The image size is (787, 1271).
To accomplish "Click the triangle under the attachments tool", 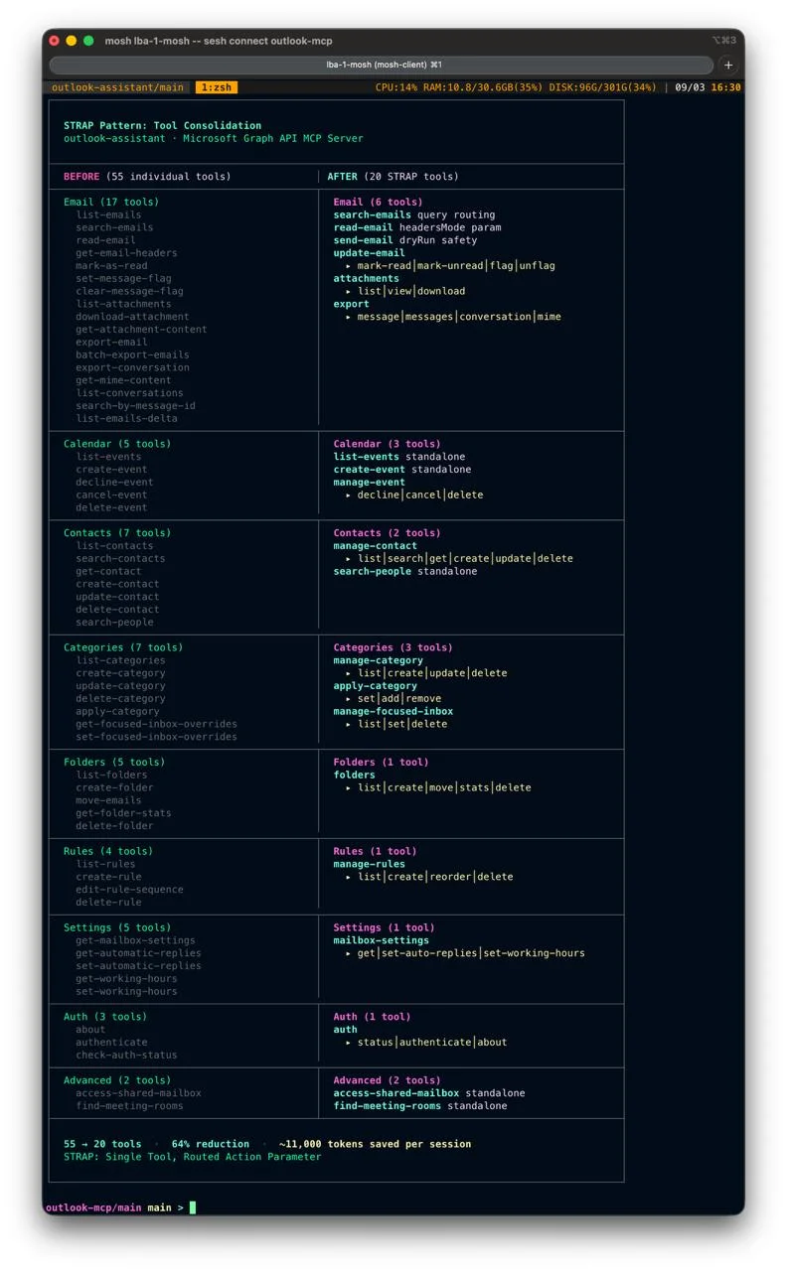I will click(348, 292).
